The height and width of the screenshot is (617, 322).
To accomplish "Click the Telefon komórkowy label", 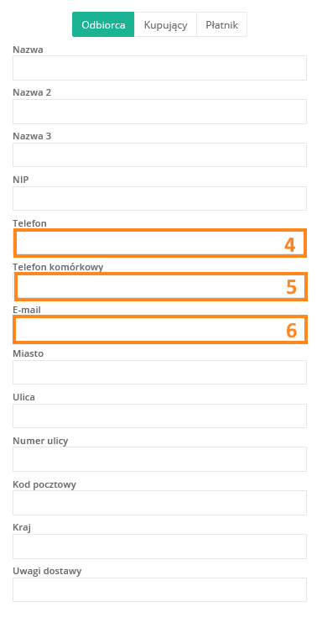I will click(x=58, y=267).
